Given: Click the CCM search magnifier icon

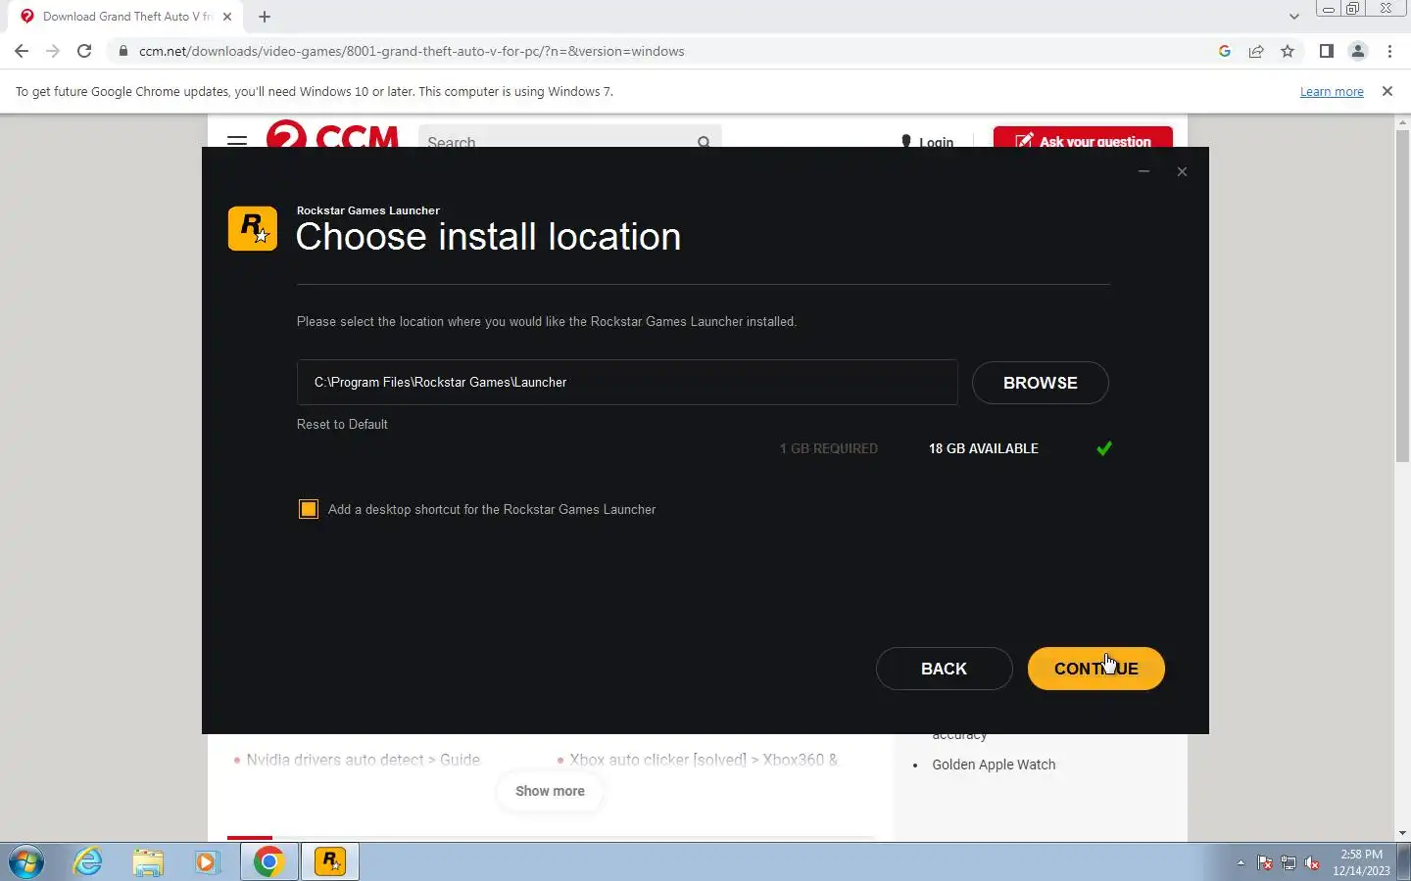Looking at the screenshot, I should coord(704,142).
